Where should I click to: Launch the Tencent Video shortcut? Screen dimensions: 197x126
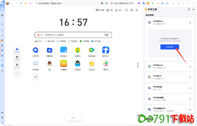92,50
